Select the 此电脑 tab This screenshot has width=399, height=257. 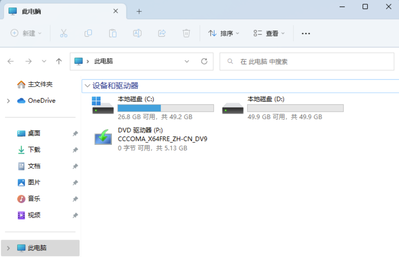65,12
